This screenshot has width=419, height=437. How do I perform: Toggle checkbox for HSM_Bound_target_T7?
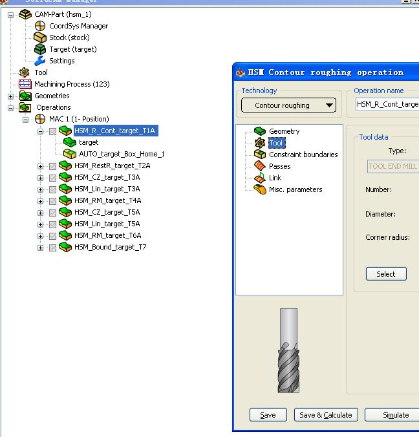click(52, 248)
